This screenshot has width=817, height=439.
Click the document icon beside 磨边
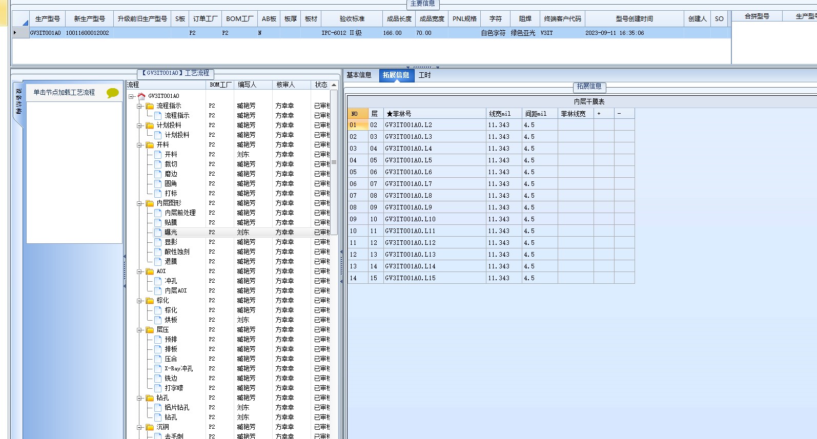(x=158, y=174)
